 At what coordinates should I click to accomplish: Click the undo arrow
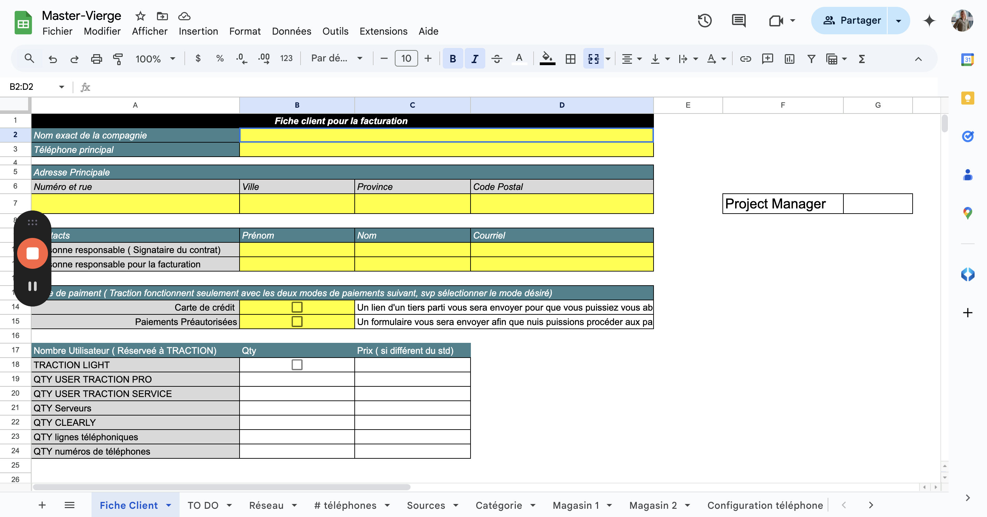[52, 59]
